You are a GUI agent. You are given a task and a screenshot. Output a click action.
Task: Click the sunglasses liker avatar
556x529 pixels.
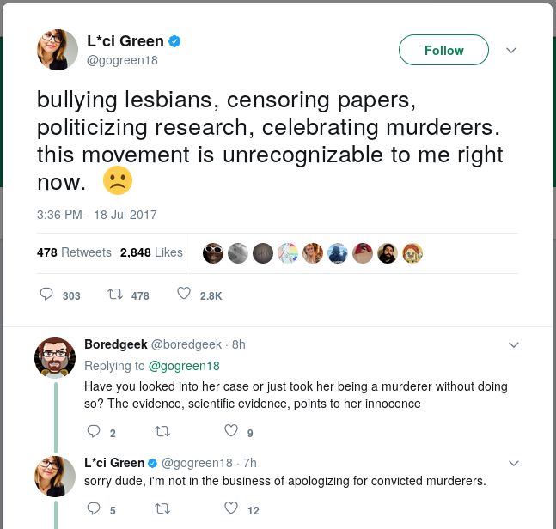(x=213, y=253)
